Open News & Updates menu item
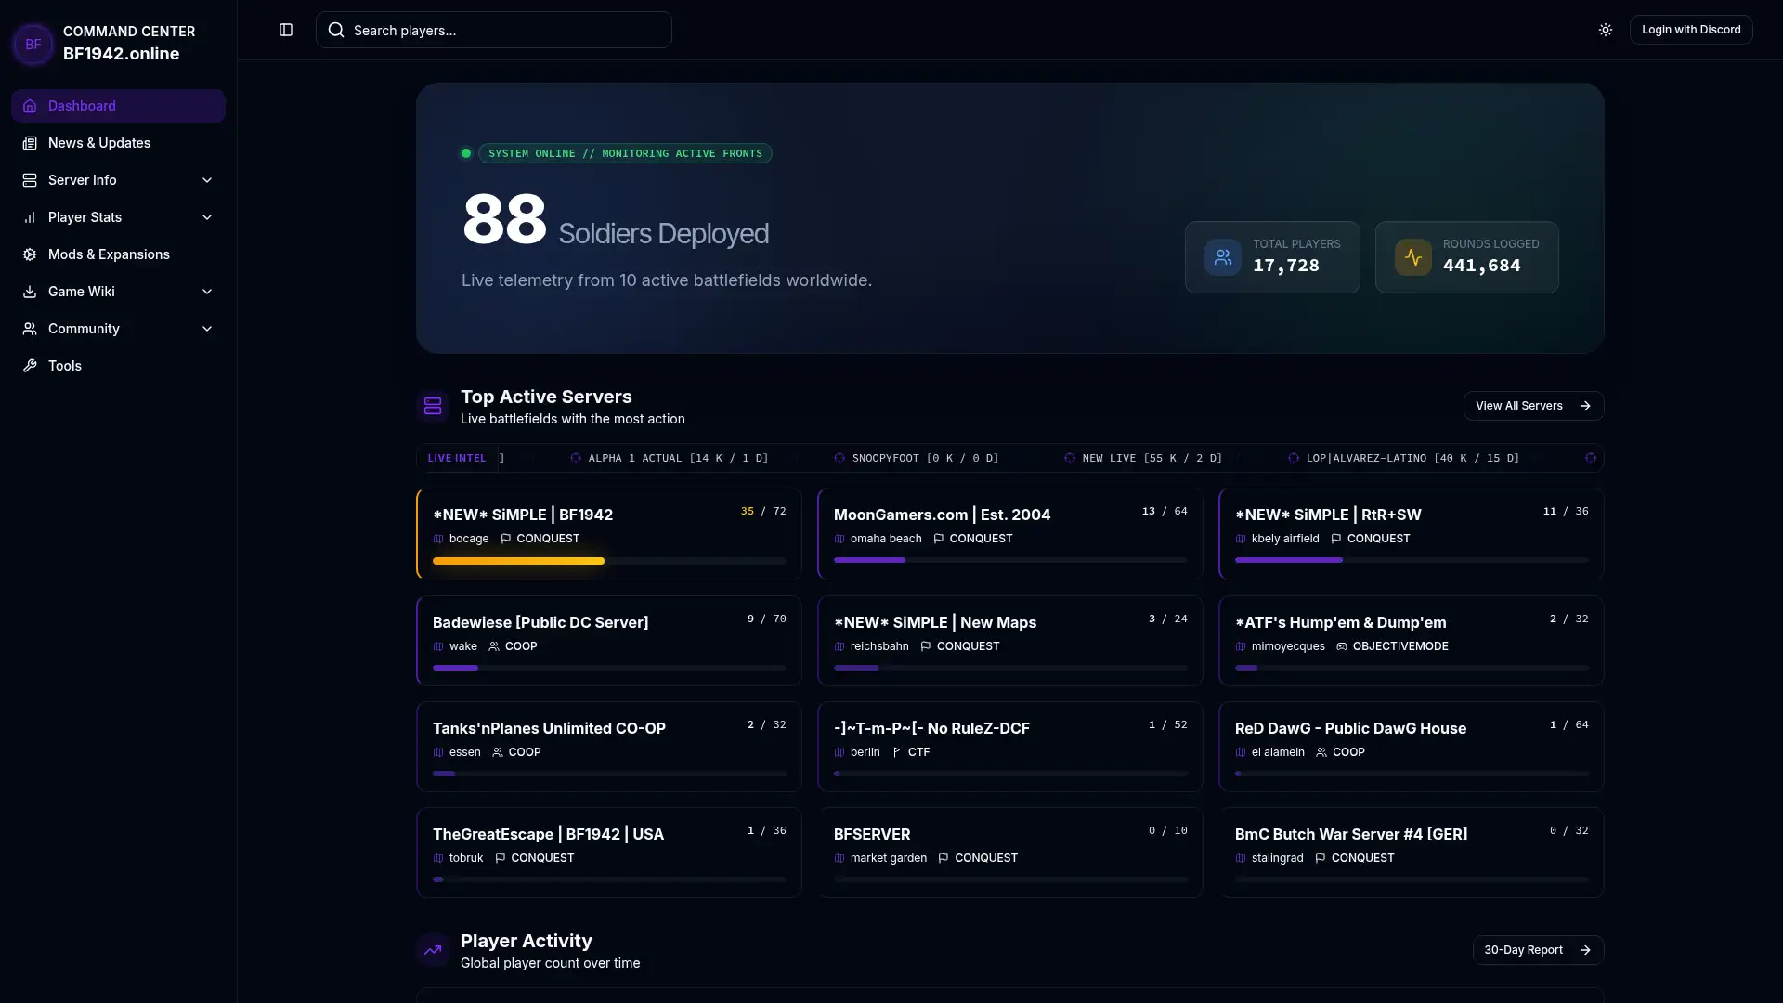The width and height of the screenshot is (1783, 1003). pos(118,143)
